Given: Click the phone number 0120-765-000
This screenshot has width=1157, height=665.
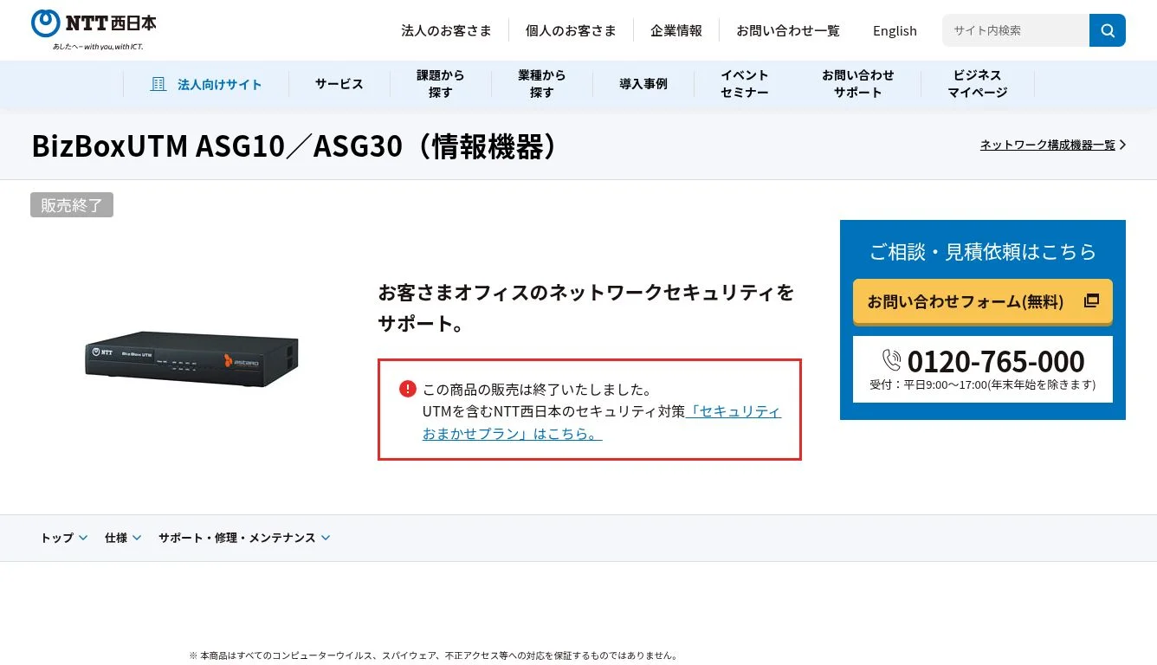Looking at the screenshot, I should click(x=996, y=361).
